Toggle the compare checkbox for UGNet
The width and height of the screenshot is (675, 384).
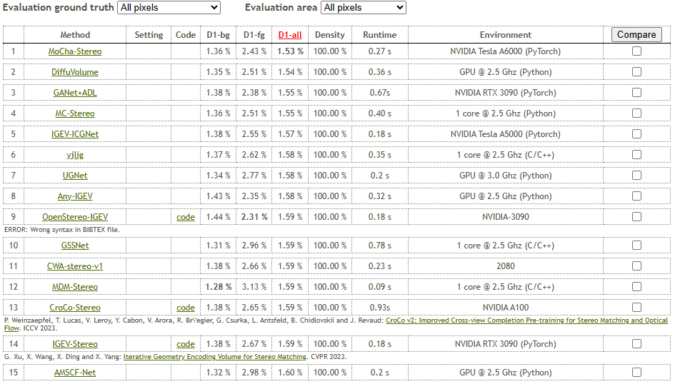coord(636,176)
